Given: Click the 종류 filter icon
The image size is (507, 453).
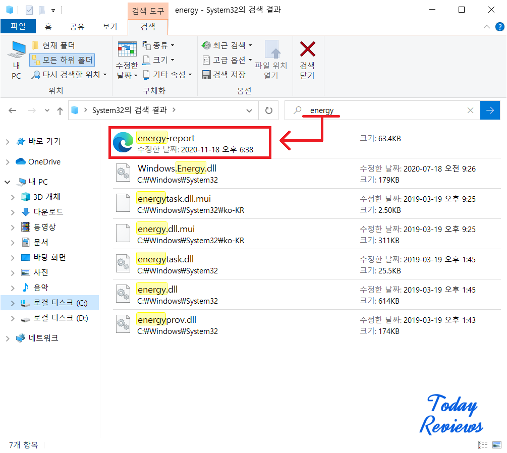Looking at the screenshot, I should tap(146, 45).
